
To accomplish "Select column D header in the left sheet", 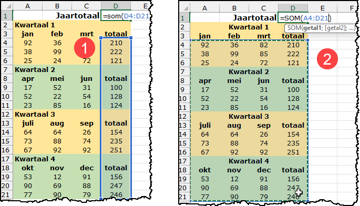I will pos(116,6).
